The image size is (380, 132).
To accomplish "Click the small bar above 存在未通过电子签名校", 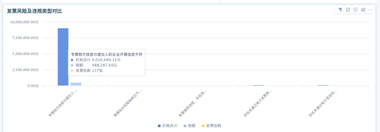I will pyautogui.click(x=323, y=85).
